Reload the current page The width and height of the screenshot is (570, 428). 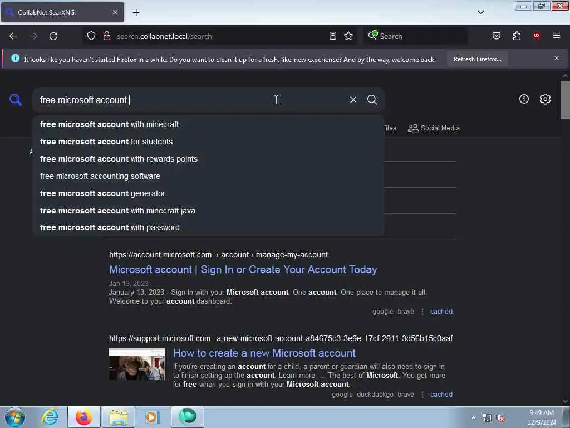[53, 36]
